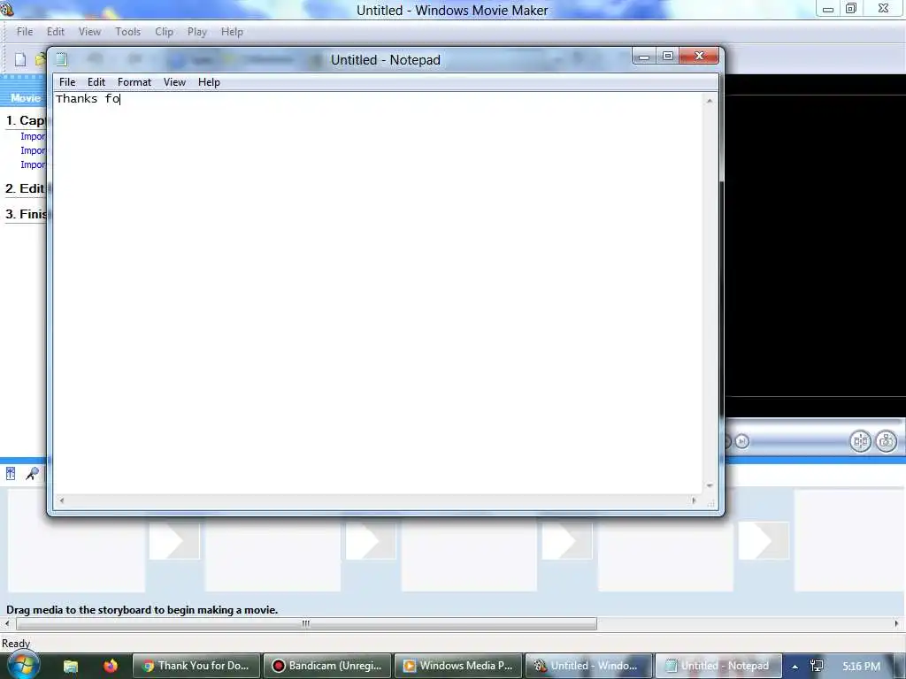
Task: Switch to Windows Movie Maker taskbar button
Action: (588, 666)
